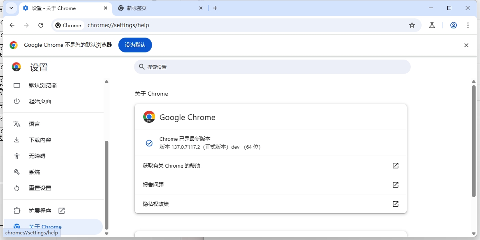Dismiss the default browser banner

click(466, 45)
